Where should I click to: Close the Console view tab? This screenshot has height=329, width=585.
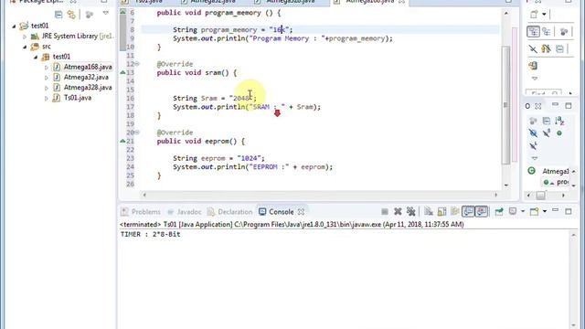pos(301,211)
